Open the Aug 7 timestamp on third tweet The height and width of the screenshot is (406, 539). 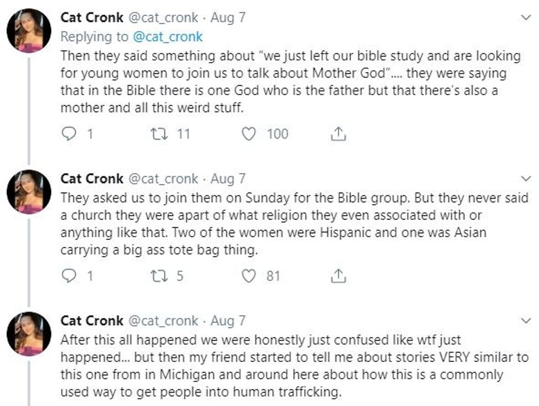[228, 321]
